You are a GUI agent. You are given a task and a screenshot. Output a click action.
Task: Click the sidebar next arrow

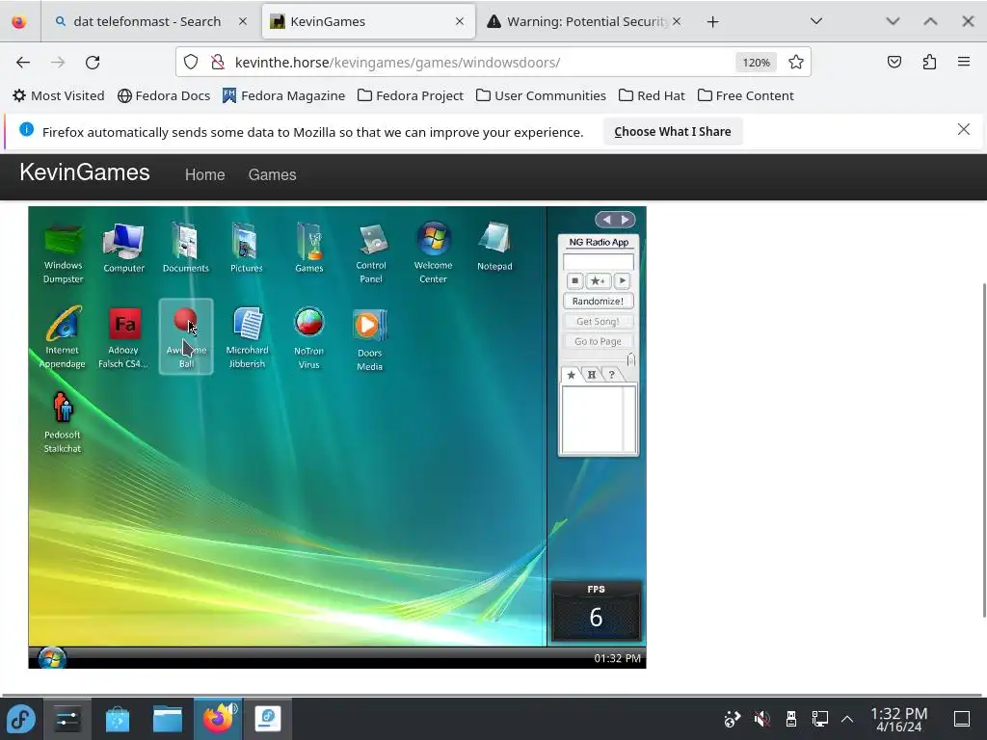tap(625, 220)
